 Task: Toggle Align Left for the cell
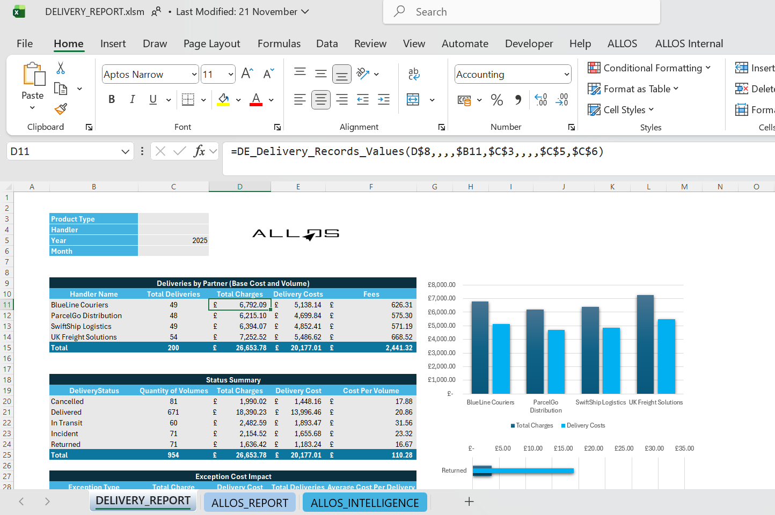300,99
